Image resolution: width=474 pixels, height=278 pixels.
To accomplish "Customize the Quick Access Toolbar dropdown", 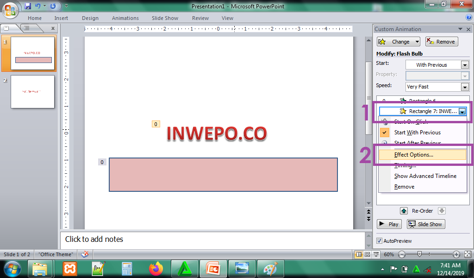I will 67,6.
